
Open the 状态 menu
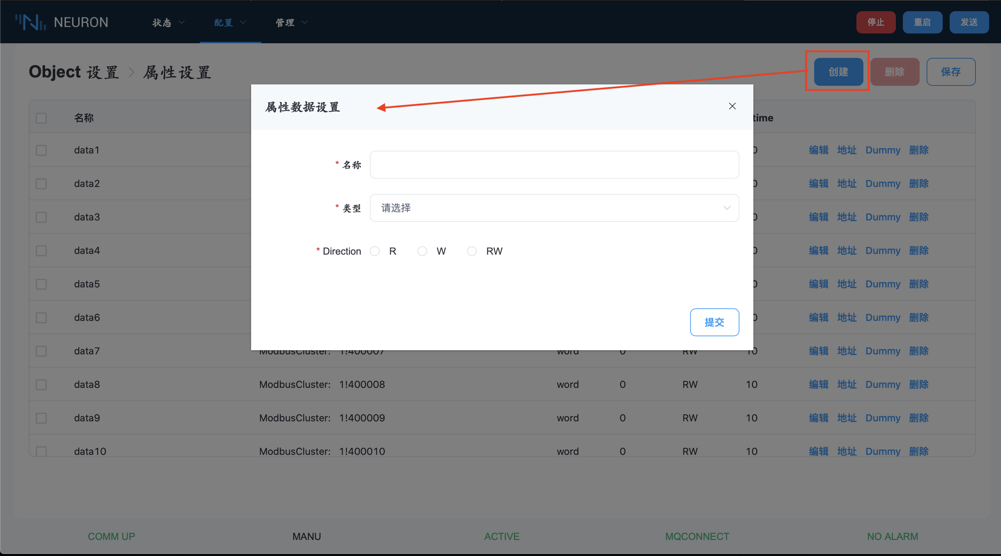pyautogui.click(x=168, y=23)
